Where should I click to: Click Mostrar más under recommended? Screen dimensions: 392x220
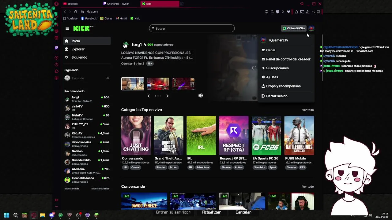72,189
